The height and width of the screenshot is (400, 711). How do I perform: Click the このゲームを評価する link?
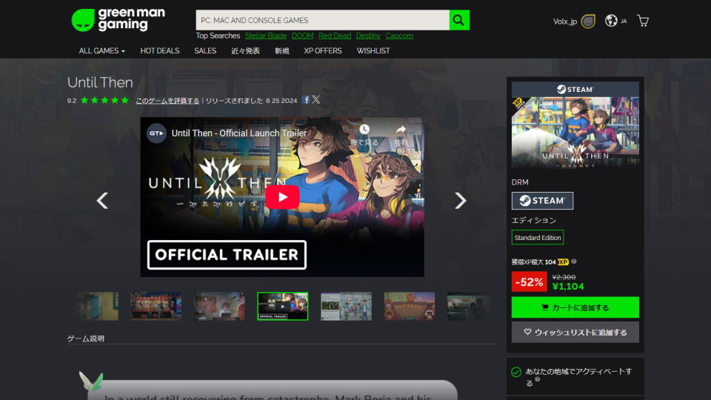click(167, 101)
